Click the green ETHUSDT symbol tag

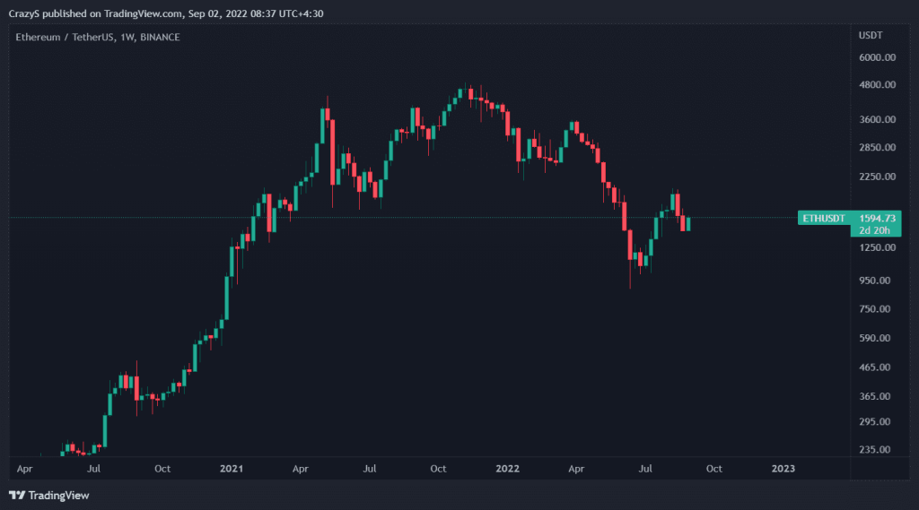pos(823,218)
